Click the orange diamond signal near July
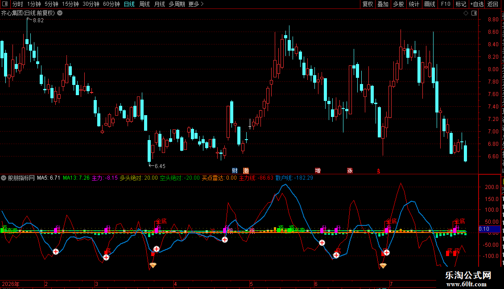504x289 pixels. pyautogui.click(x=383, y=265)
